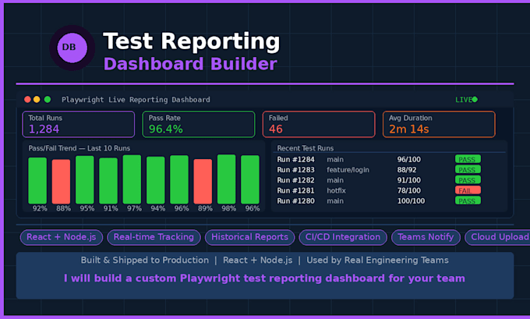Click the 88/92 score value

pos(407,170)
